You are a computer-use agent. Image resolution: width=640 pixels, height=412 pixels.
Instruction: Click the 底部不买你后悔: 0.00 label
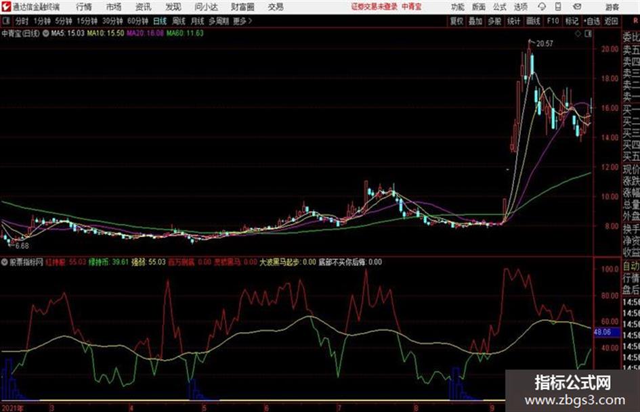point(350,262)
